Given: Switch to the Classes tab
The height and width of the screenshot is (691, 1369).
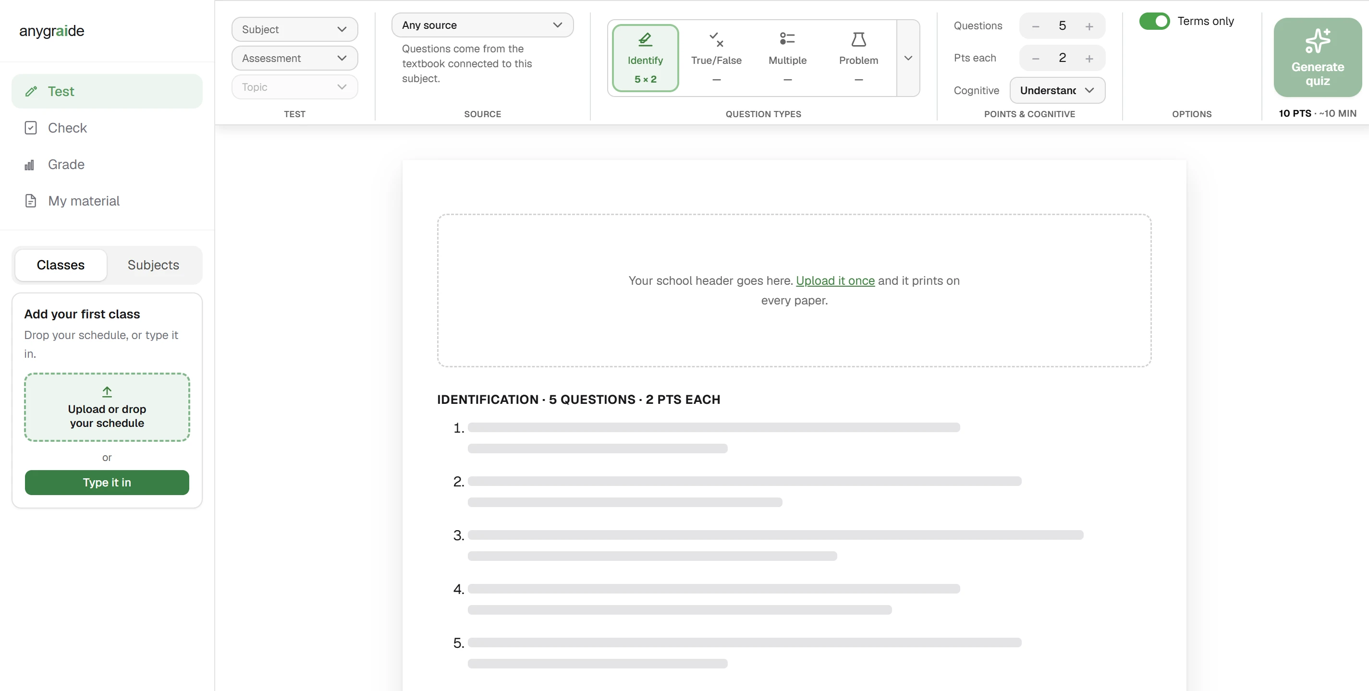Looking at the screenshot, I should 61,265.
